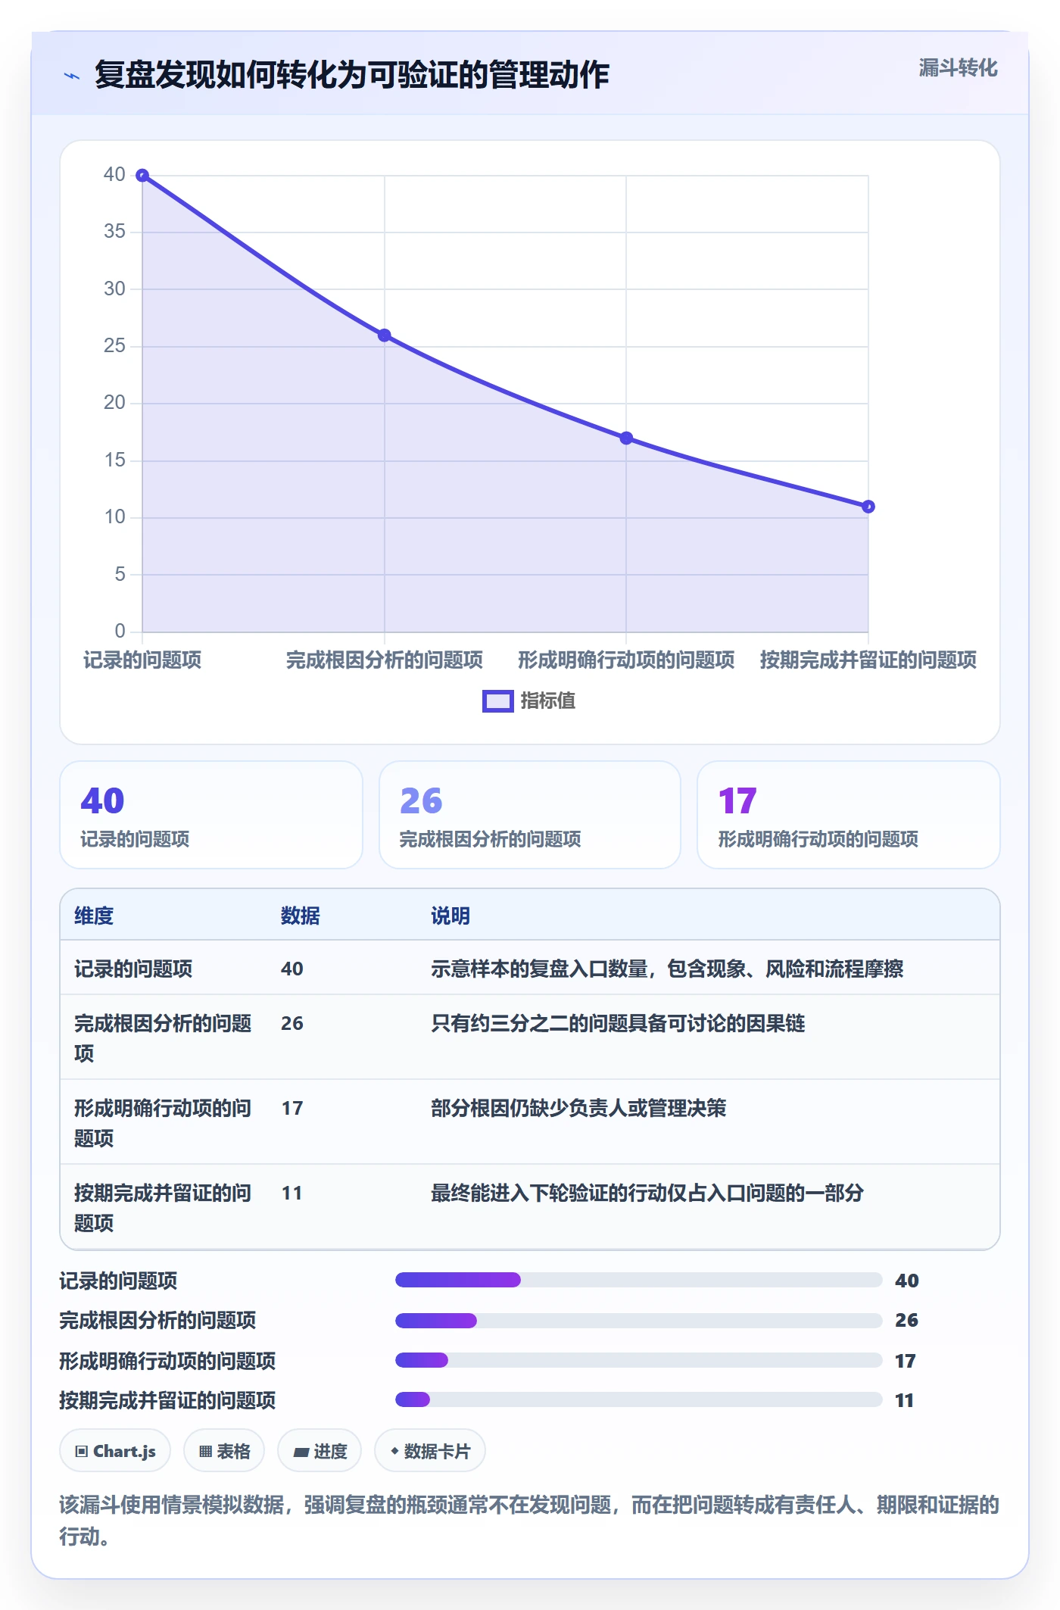
Task: Click the 说明 column header
Action: pyautogui.click(x=450, y=916)
